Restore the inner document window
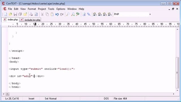Image resolution: width=181 pixels, height=102 pixels. point(173,9)
